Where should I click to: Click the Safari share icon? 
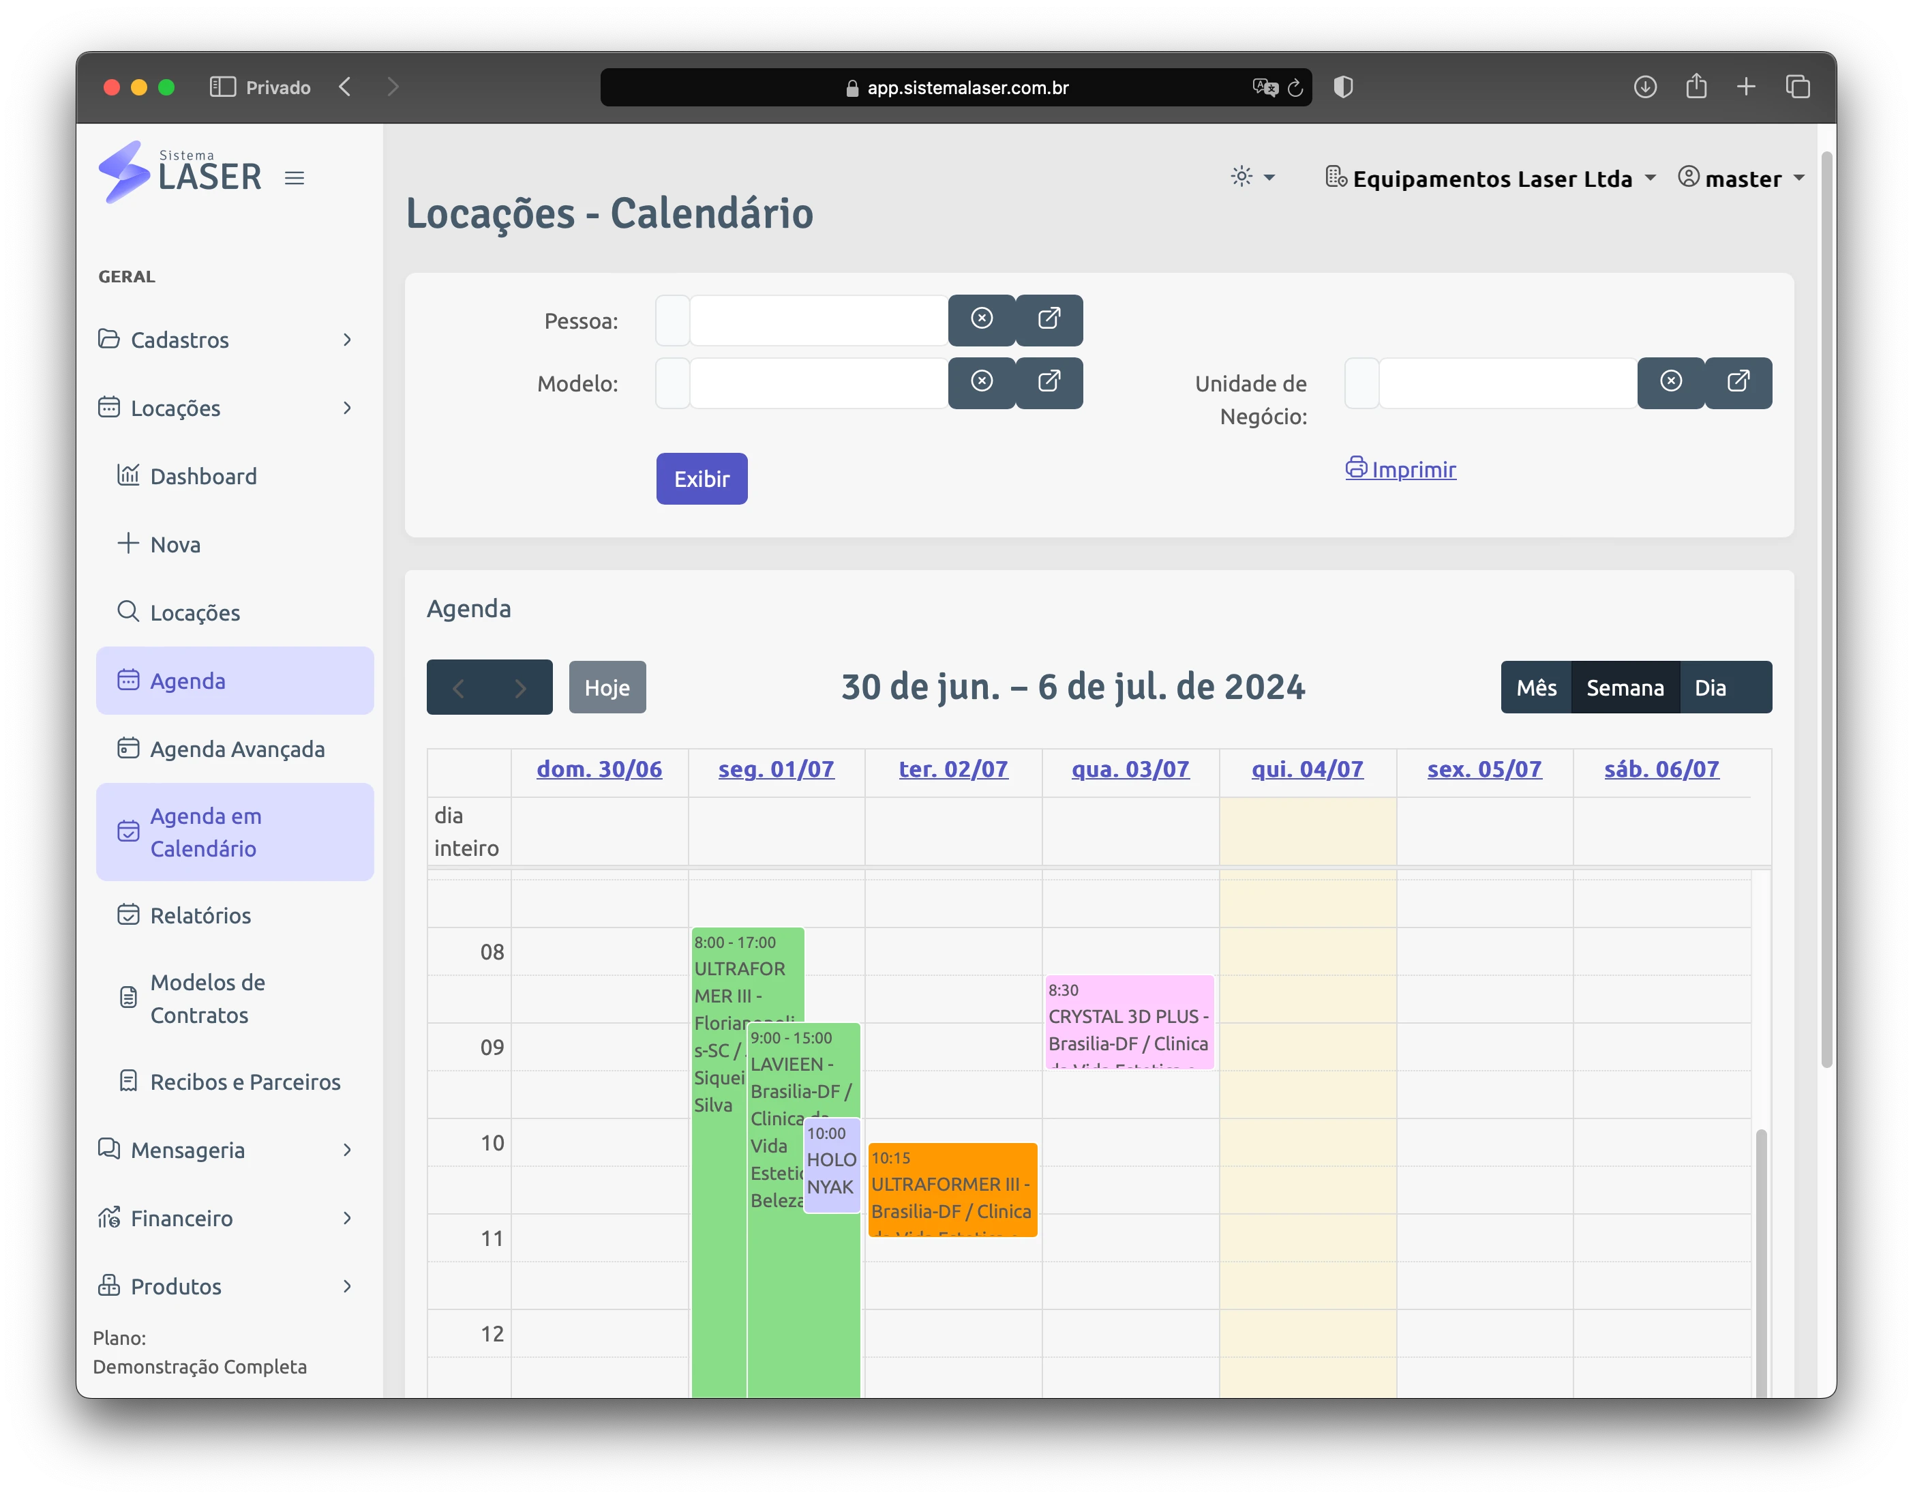tap(1696, 86)
